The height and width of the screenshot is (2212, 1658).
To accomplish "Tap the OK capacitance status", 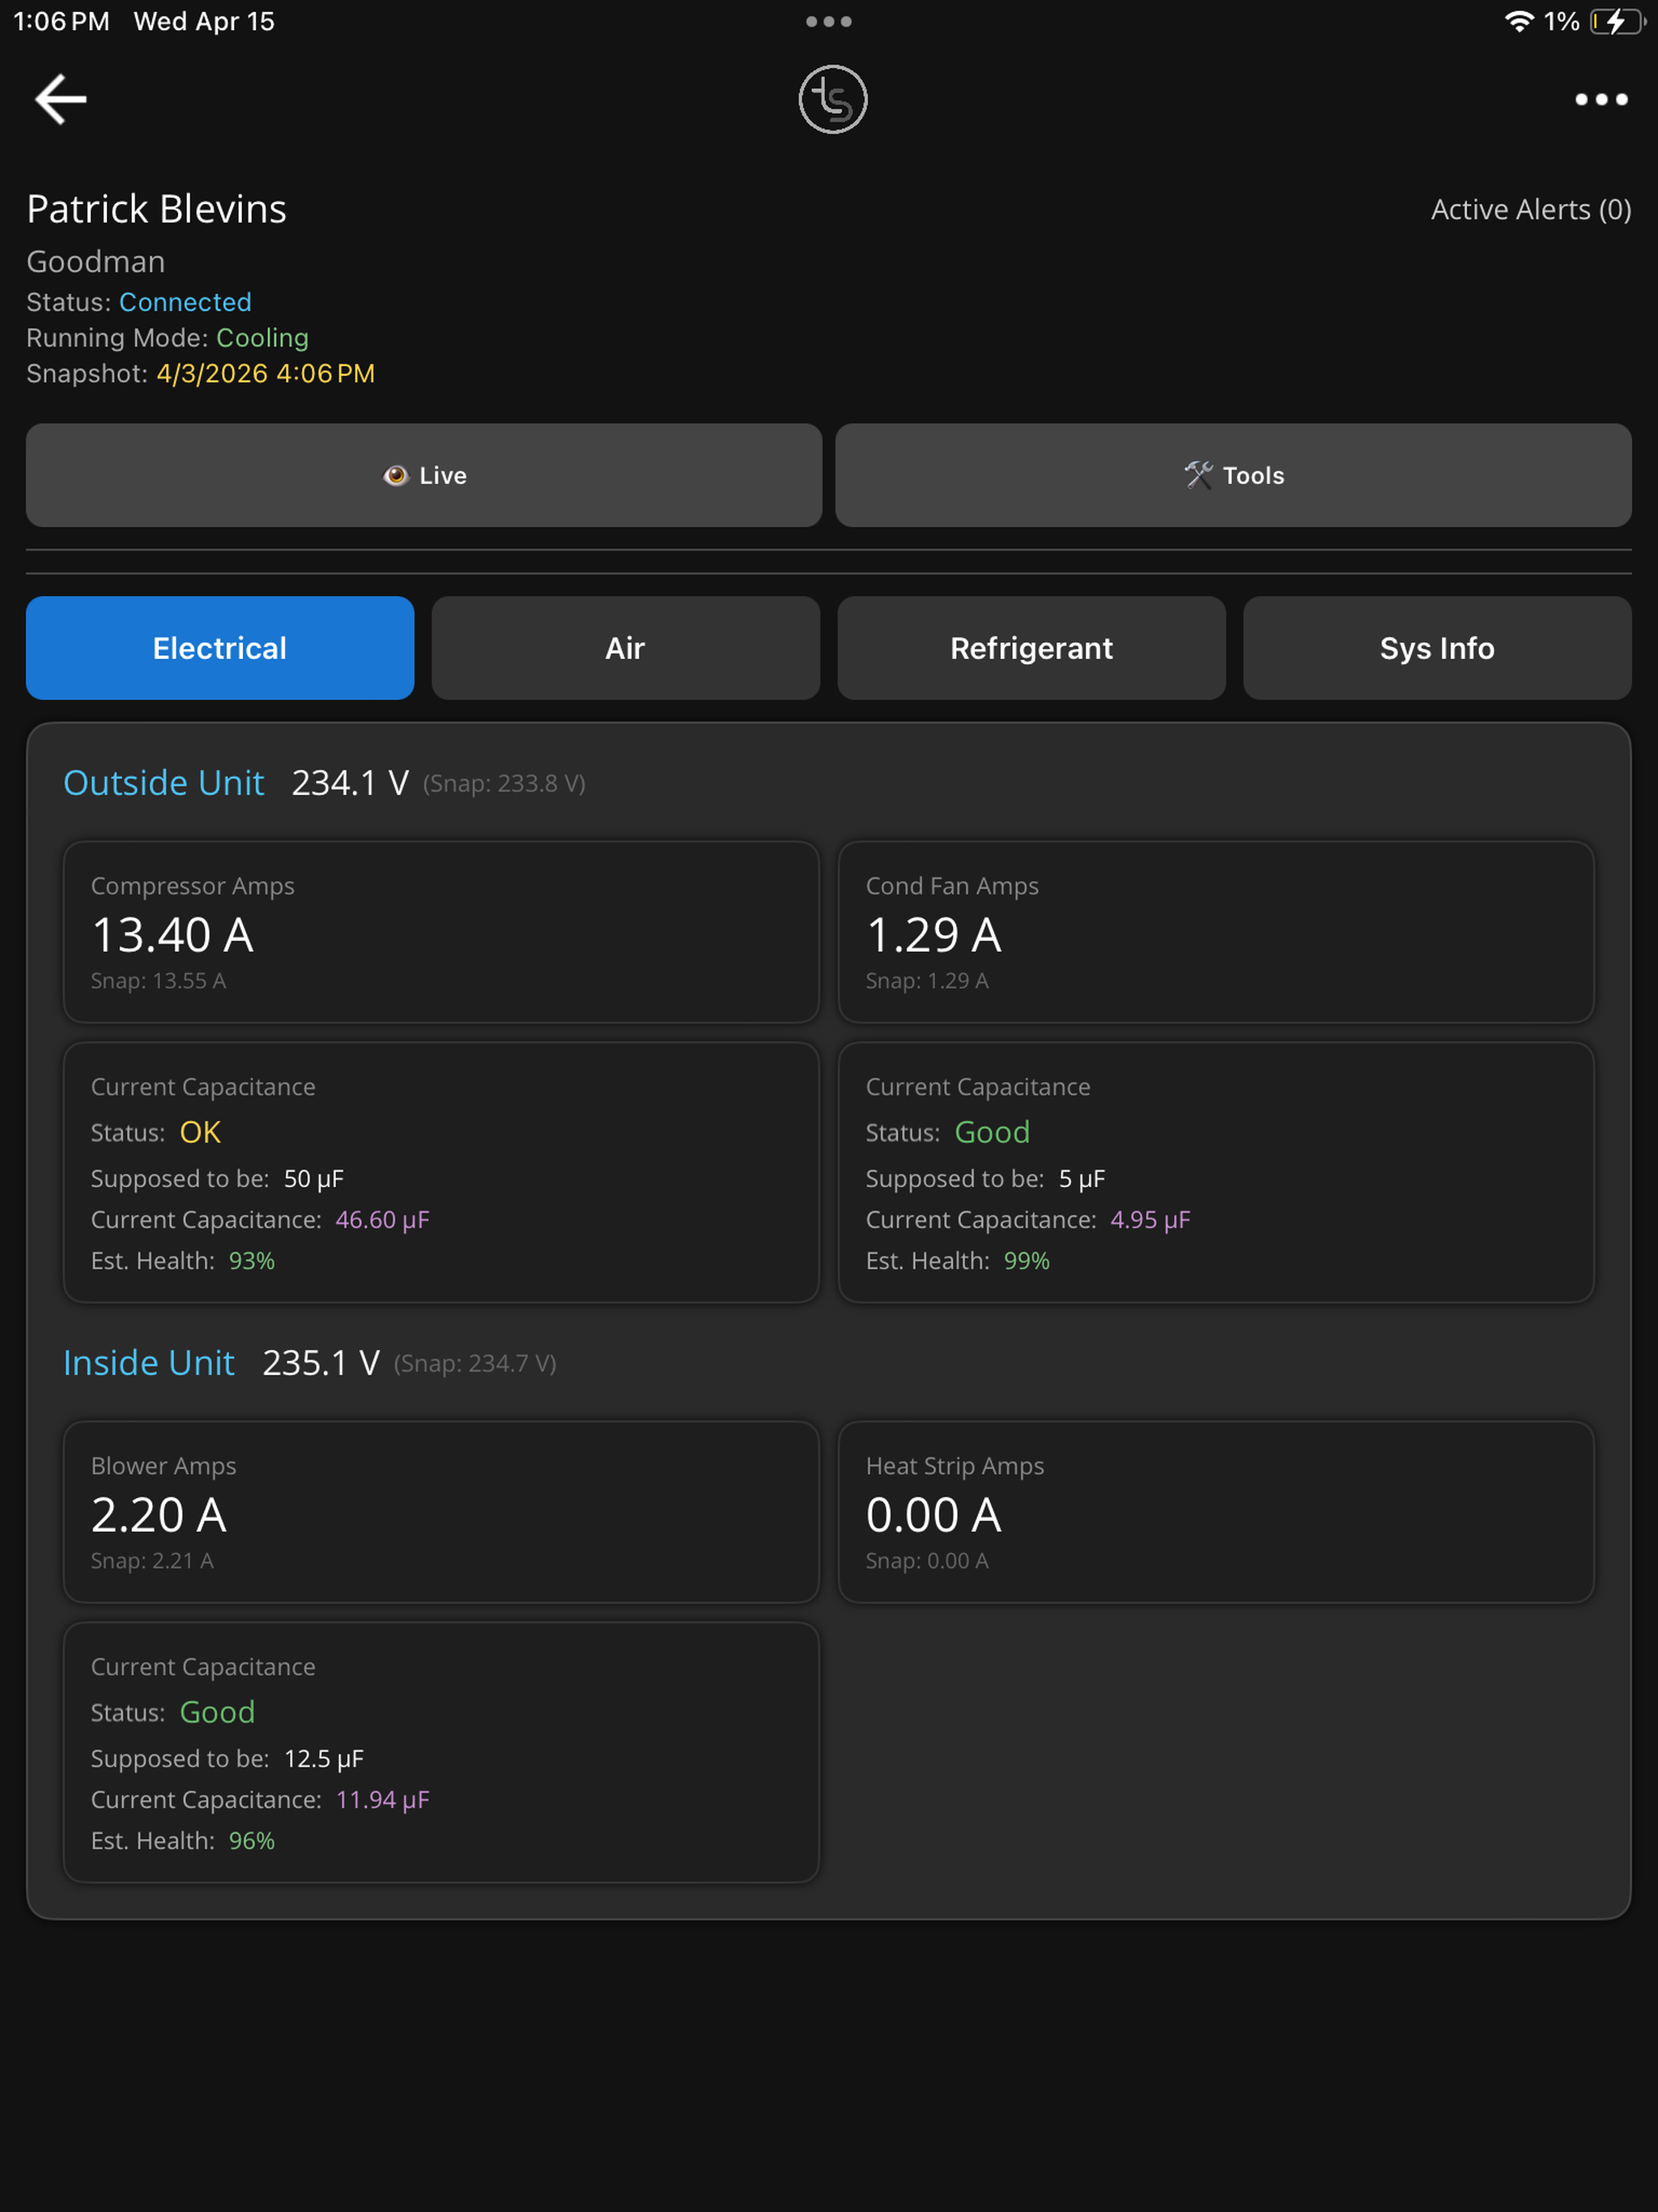I will pyautogui.click(x=200, y=1132).
